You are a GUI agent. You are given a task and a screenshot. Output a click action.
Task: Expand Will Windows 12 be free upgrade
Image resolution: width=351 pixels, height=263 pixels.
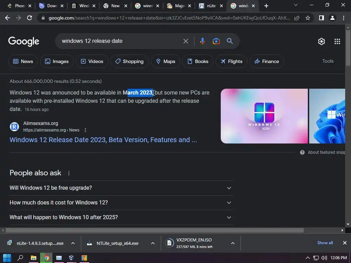[121, 188]
